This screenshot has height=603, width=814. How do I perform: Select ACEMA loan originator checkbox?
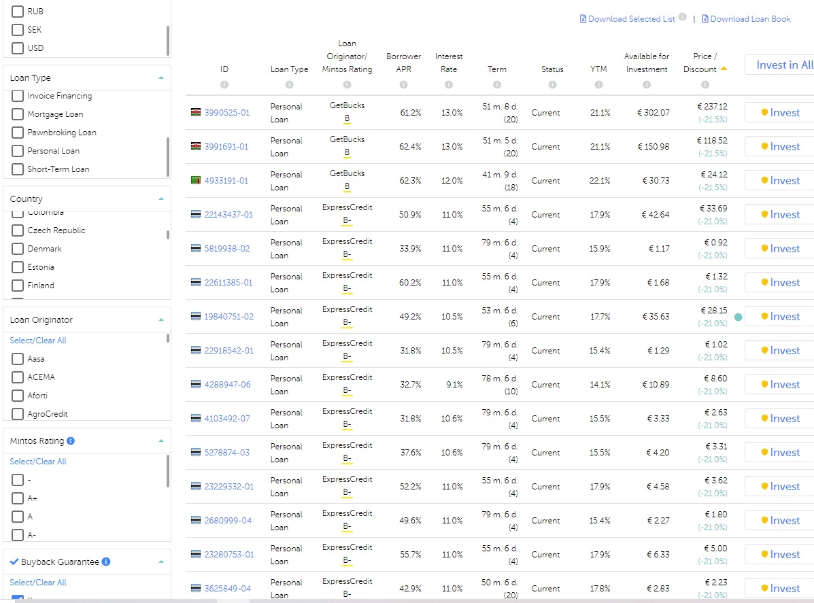tap(18, 377)
